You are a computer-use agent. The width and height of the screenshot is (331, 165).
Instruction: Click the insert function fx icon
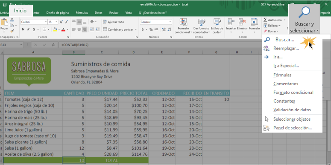click(x=53, y=45)
